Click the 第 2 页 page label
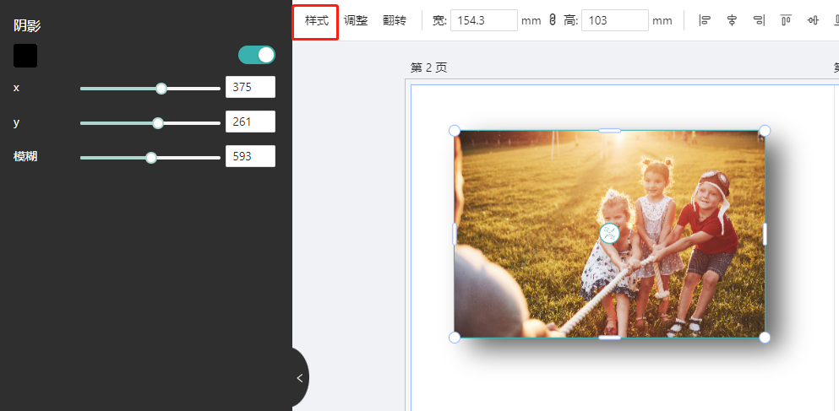Image resolution: width=839 pixels, height=411 pixels. tap(428, 68)
